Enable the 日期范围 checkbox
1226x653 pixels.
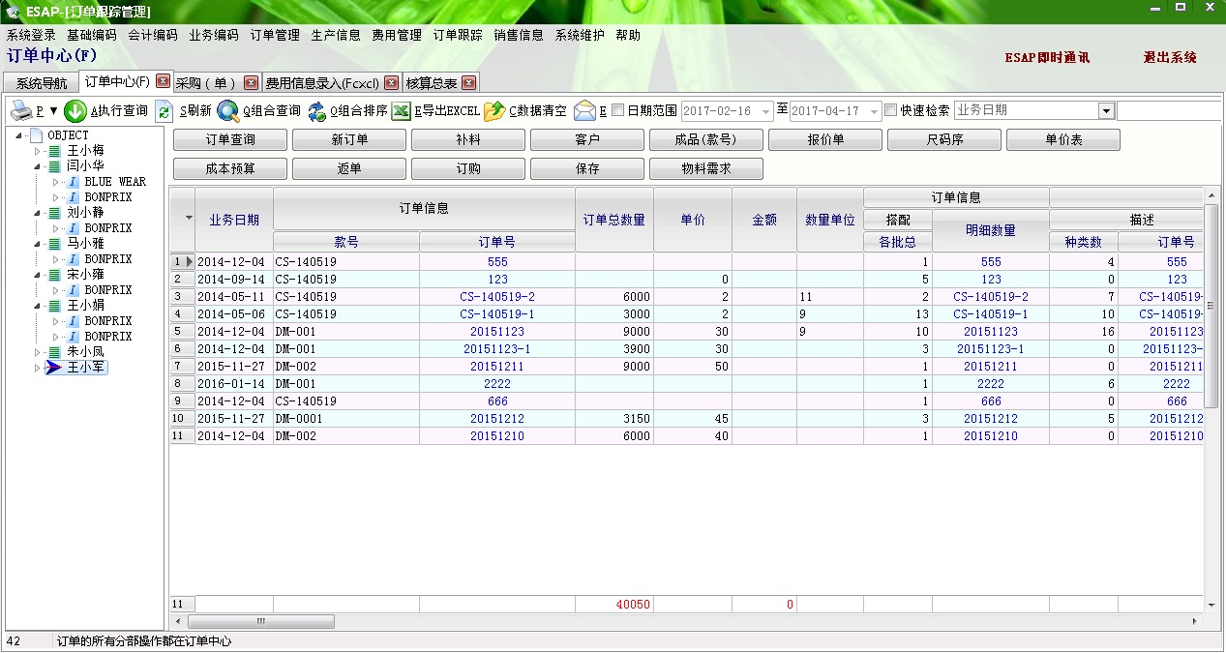[x=618, y=110]
